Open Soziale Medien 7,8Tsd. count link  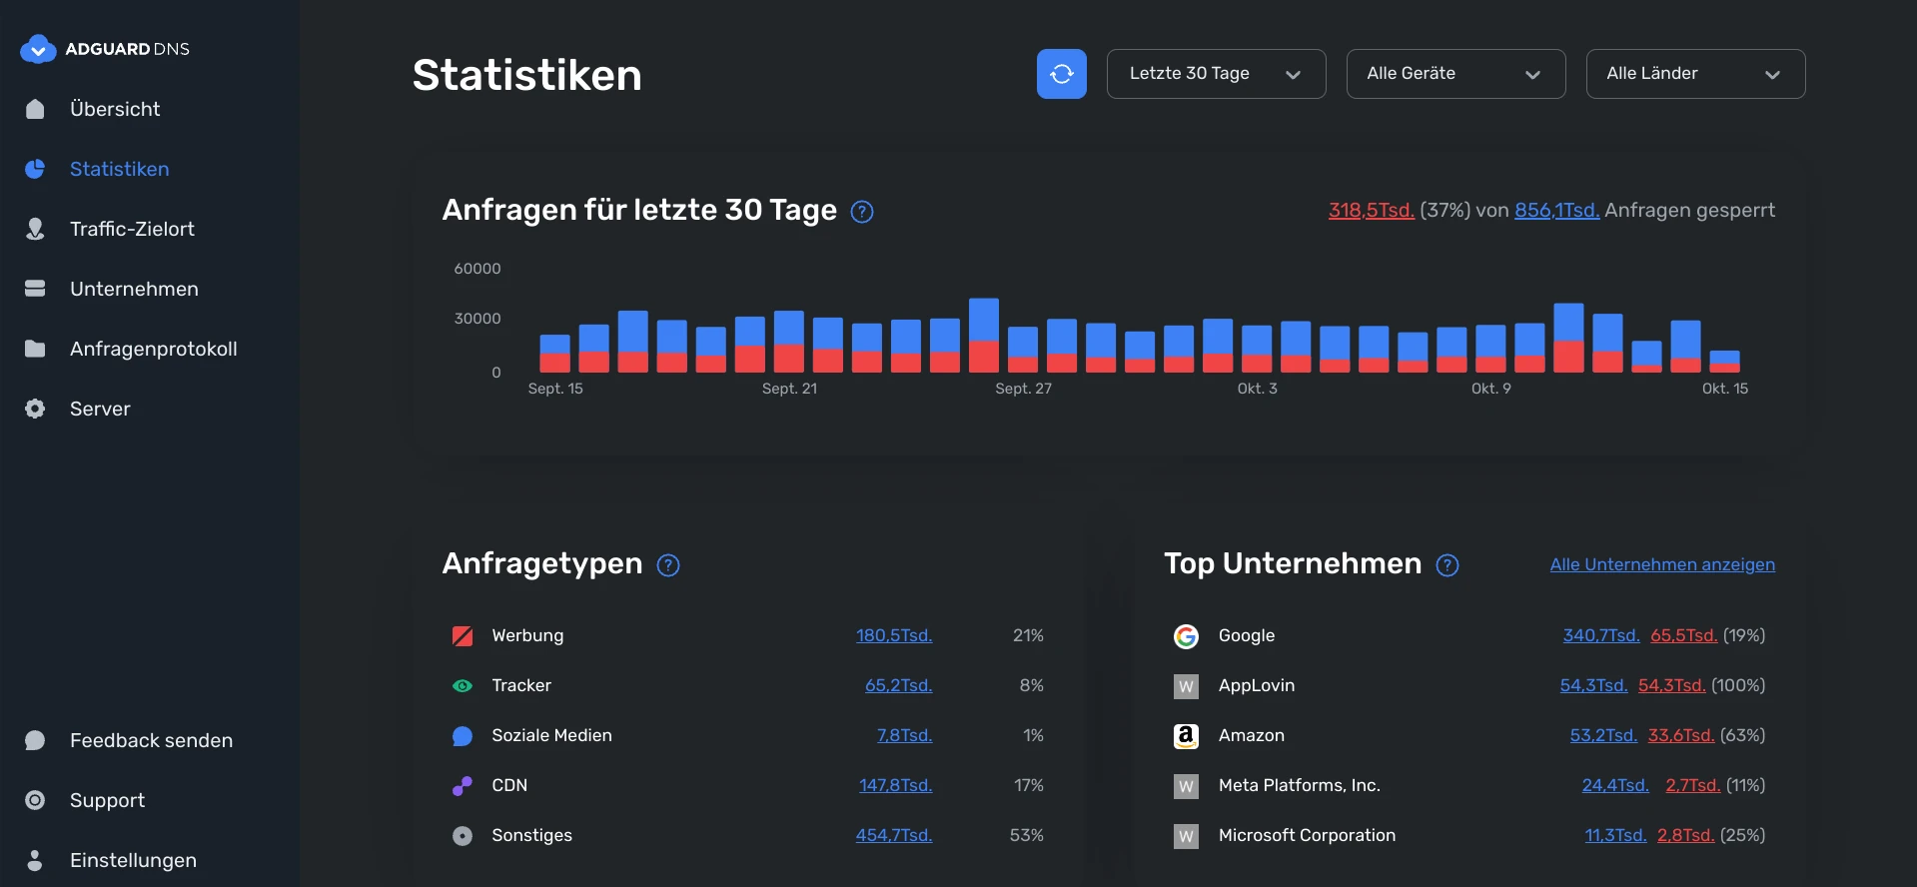pos(904,735)
